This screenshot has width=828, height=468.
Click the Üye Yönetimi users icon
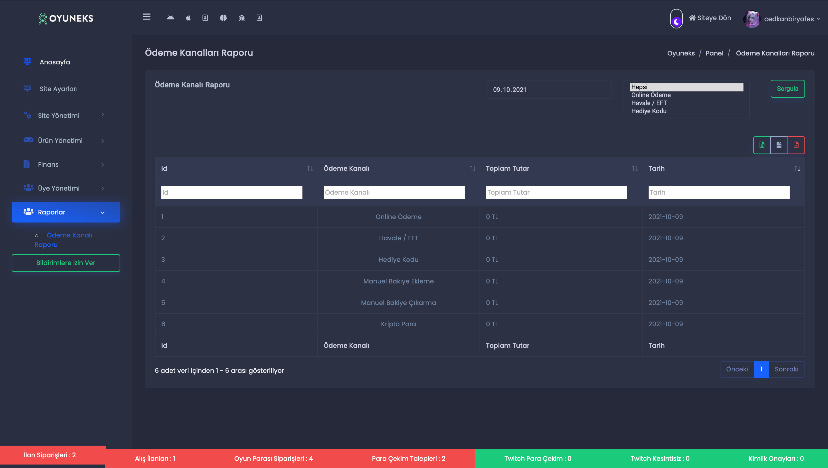coord(28,187)
